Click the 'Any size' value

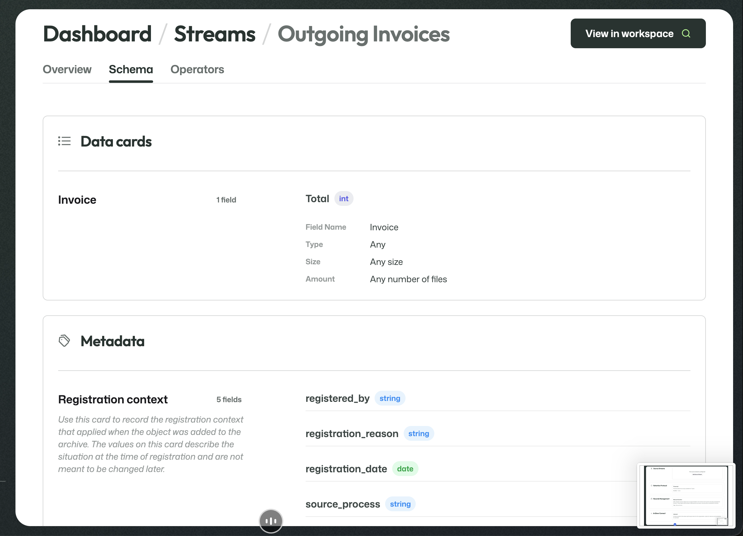pos(386,262)
